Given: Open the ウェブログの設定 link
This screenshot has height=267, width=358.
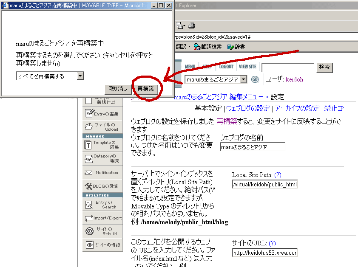Looking at the screenshot, I should (x=248, y=108).
